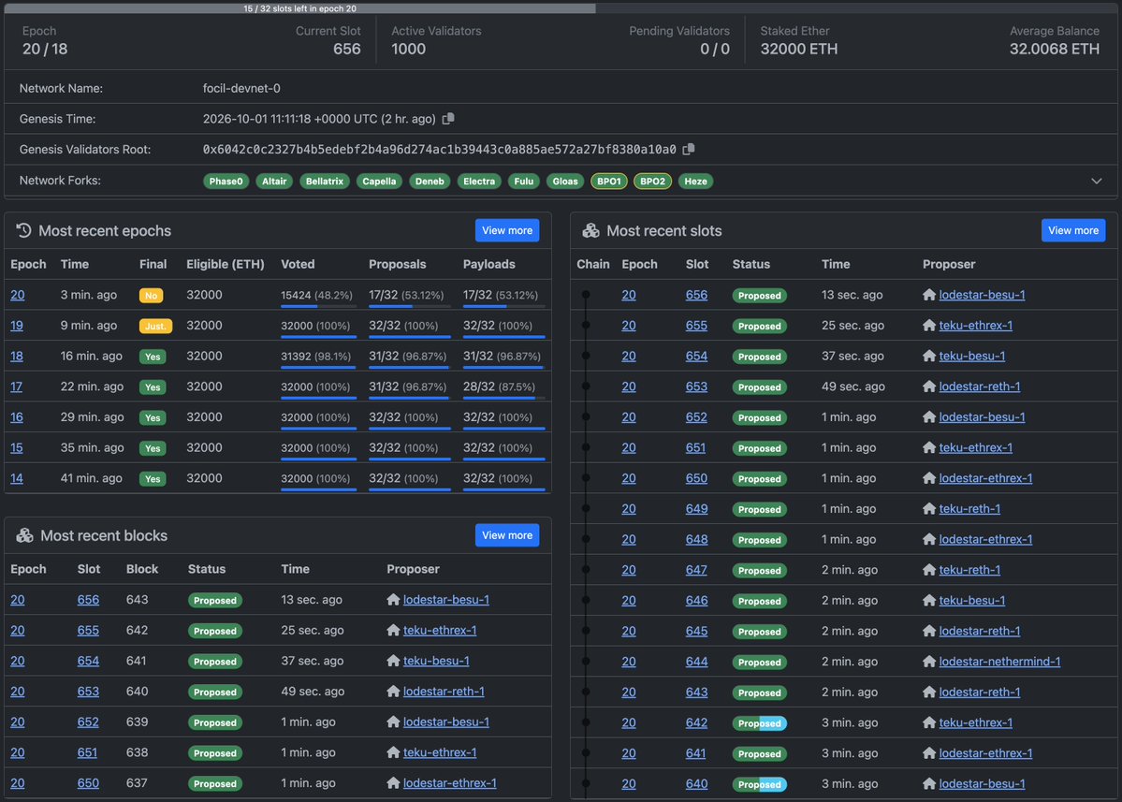Image resolution: width=1122 pixels, height=802 pixels.
Task: Click the history icon beside Most recent epochs
Action: click(x=23, y=230)
